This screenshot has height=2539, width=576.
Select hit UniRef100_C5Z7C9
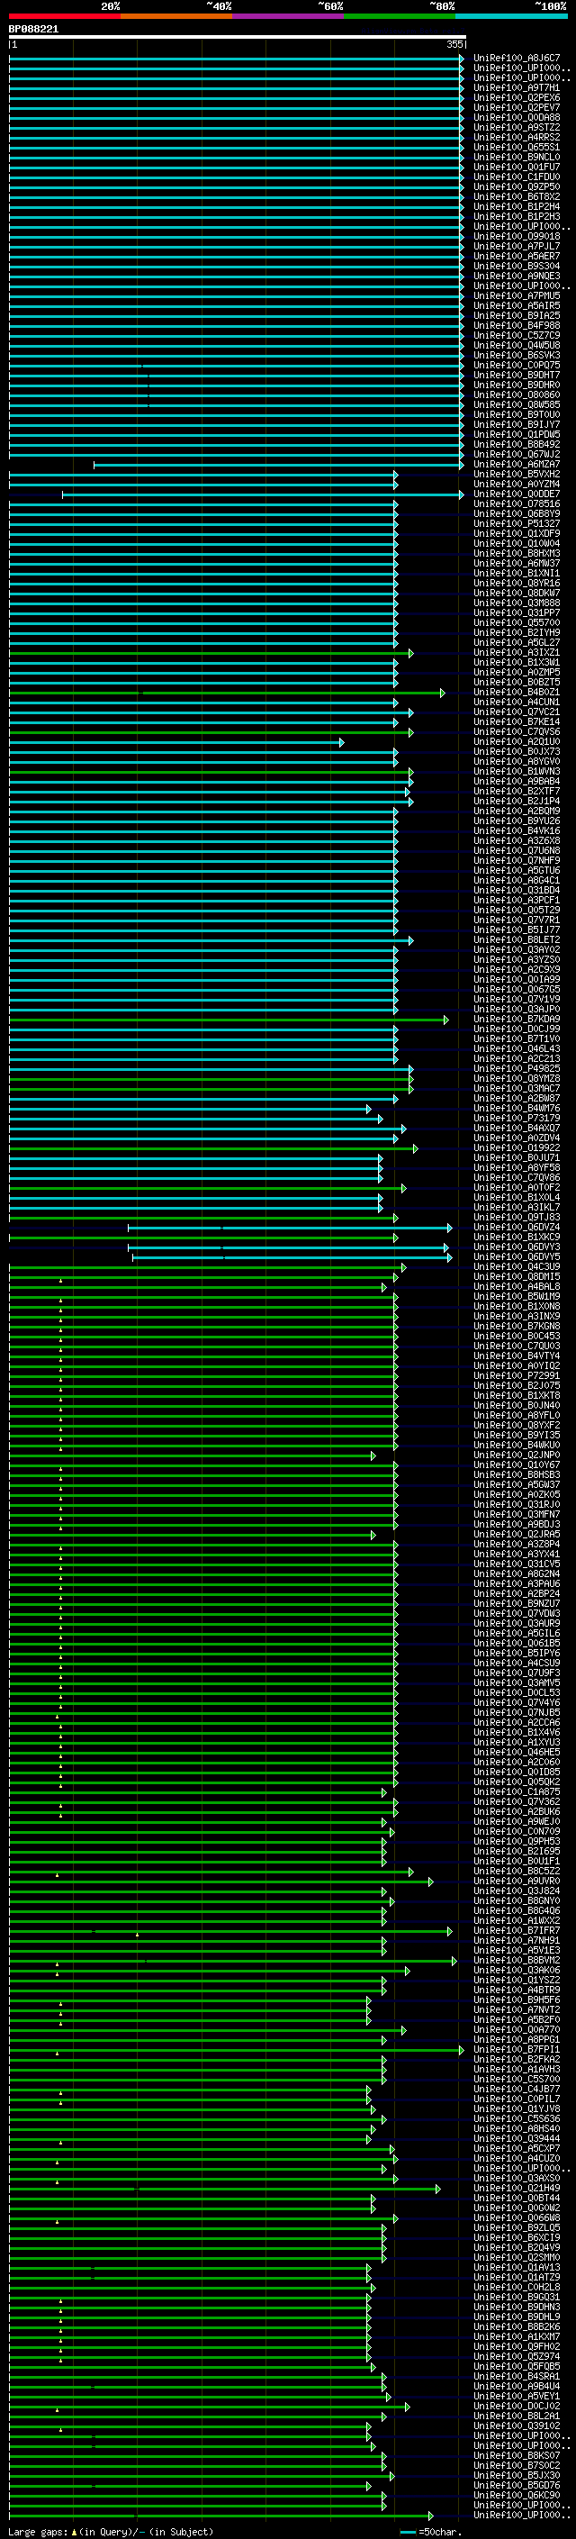[517, 335]
